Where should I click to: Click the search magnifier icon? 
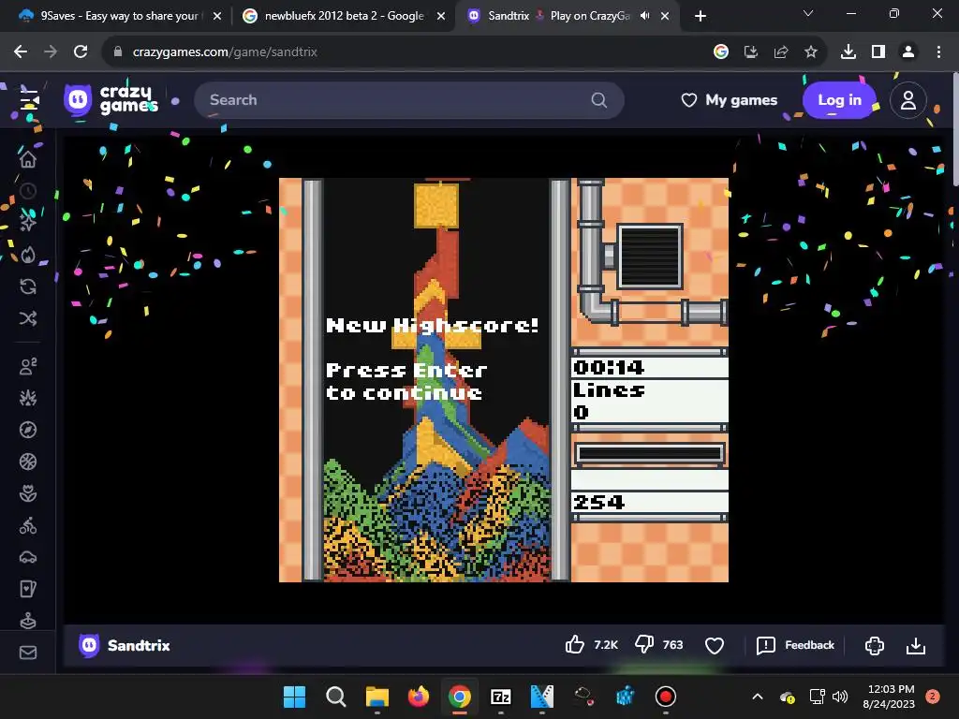(599, 99)
